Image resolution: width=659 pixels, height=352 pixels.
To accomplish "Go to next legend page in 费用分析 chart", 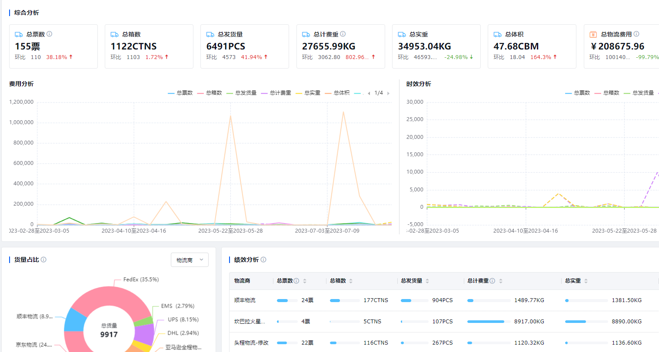I will pos(388,93).
